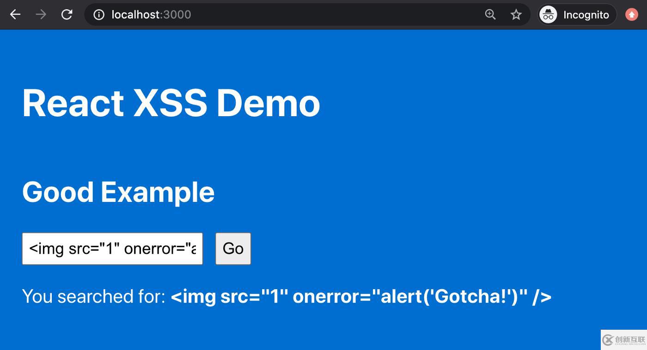Click the watermark logo symbol bottom-right
Viewport: 647px width, 350px height.
click(x=608, y=340)
